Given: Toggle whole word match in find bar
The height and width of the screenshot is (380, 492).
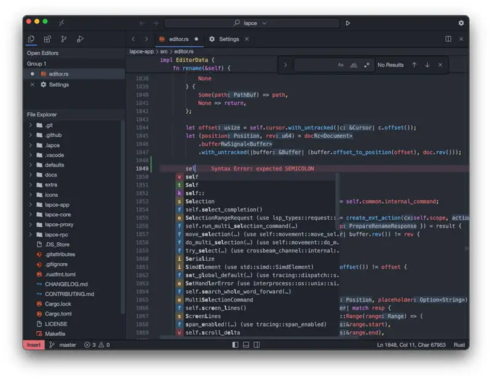Looking at the screenshot, I should pos(354,65).
